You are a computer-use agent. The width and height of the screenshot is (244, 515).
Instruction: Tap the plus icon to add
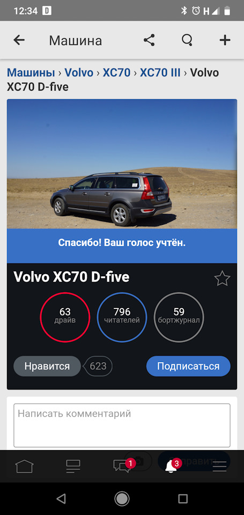(225, 40)
